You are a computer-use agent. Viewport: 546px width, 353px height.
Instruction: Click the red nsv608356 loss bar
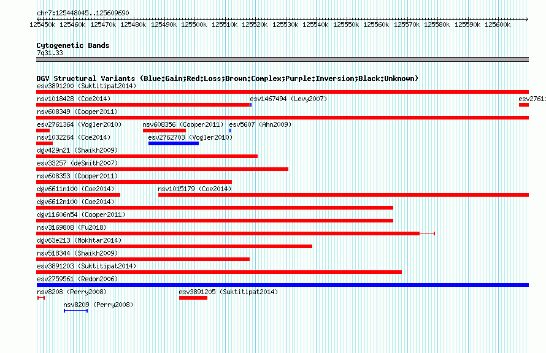(x=164, y=131)
